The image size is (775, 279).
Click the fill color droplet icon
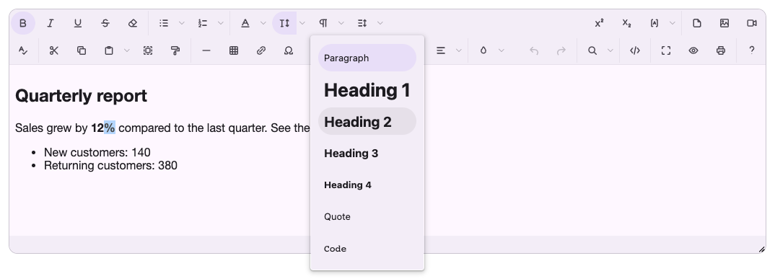point(483,50)
